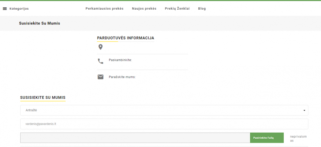Click the SUSISIEKITE SU MUMIS form heading
This screenshot has width=321, height=147.
[43, 98]
